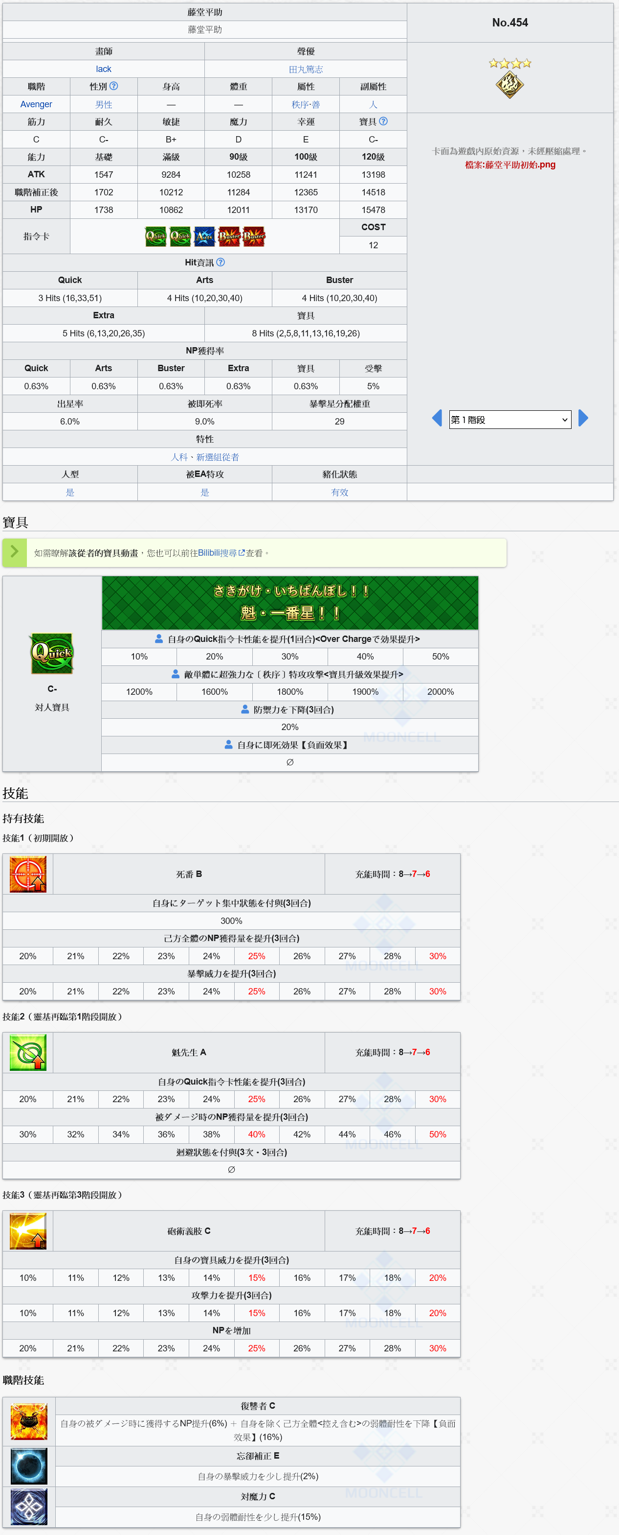Go to previous stage with left arrow
This screenshot has height=1535, width=619.
[437, 418]
